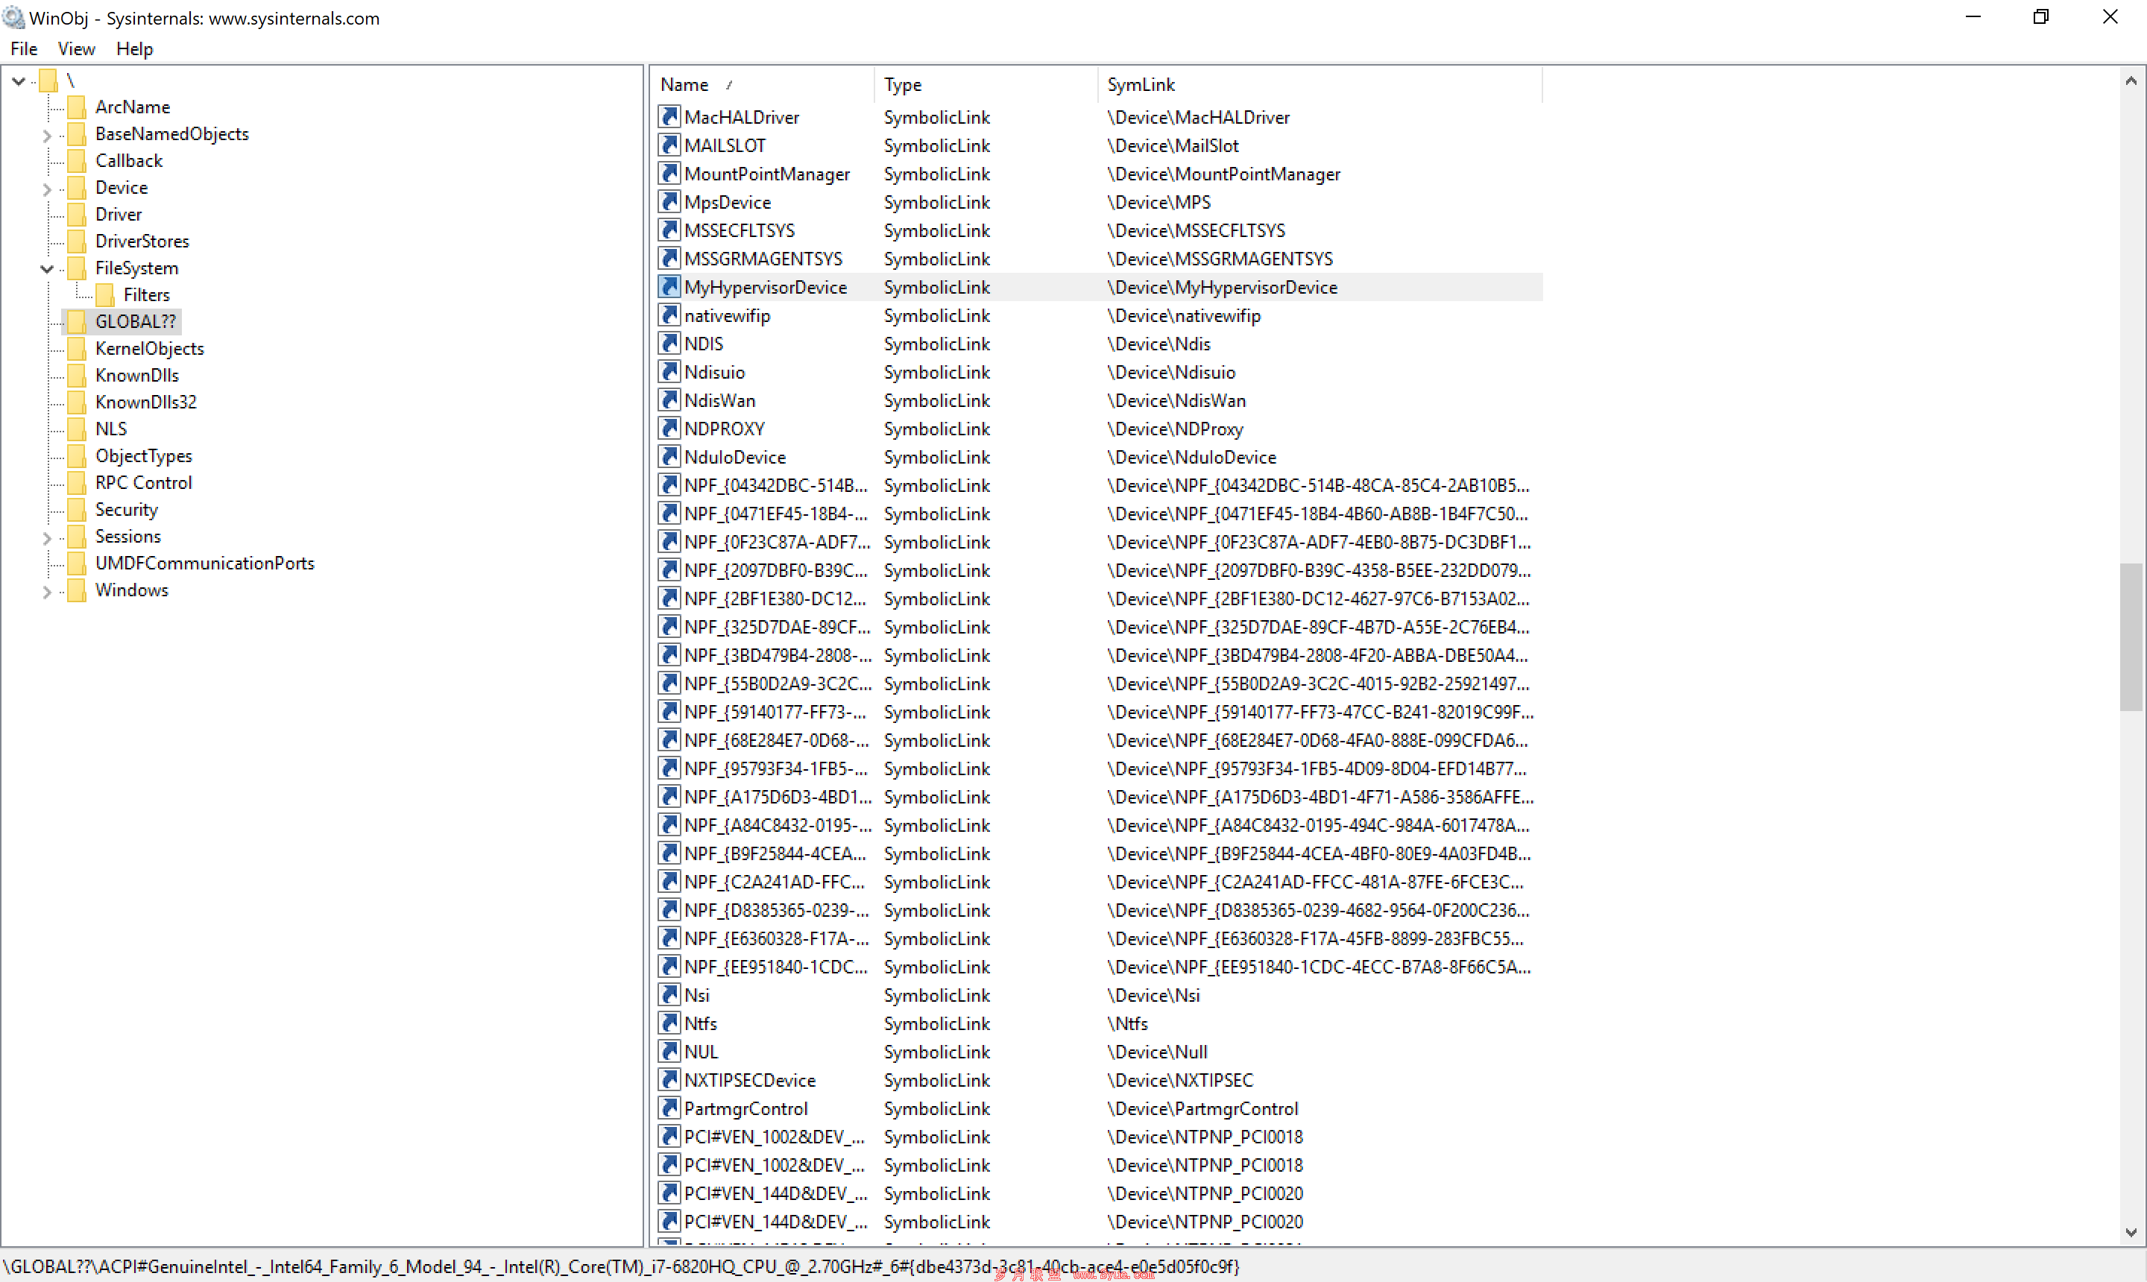Click the nativewifip symbolic link icon

669,315
